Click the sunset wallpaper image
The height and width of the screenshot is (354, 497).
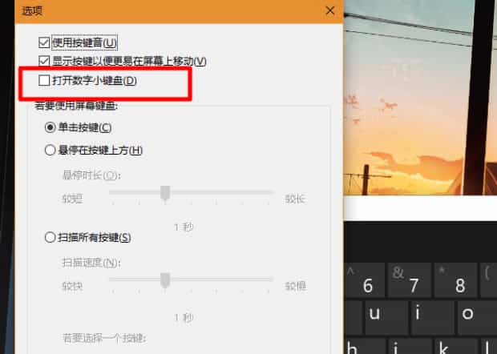[x=420, y=98]
